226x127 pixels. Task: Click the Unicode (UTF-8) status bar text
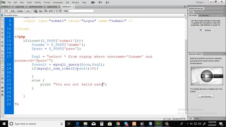[179, 119]
